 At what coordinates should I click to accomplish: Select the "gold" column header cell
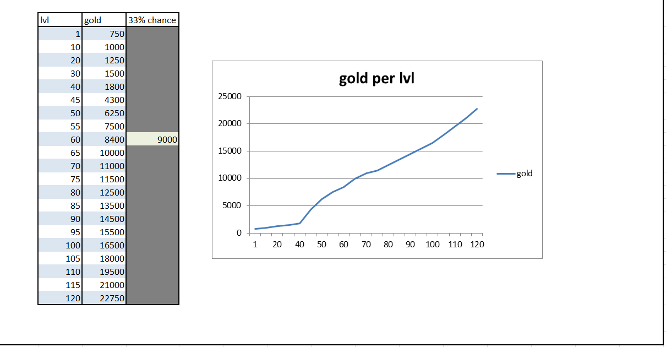point(104,20)
